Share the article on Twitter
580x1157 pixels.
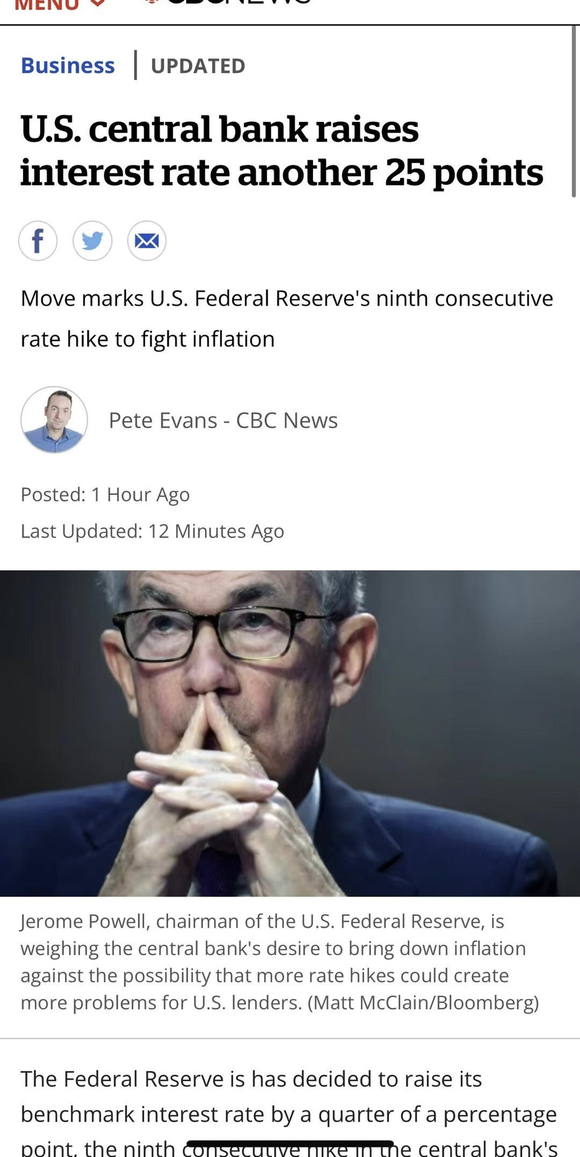pos(92,241)
